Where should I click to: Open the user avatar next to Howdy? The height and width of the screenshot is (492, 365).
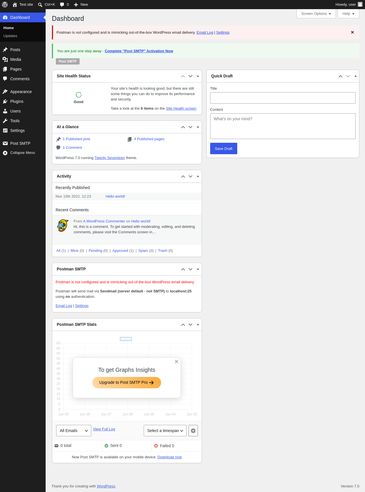coord(360,5)
